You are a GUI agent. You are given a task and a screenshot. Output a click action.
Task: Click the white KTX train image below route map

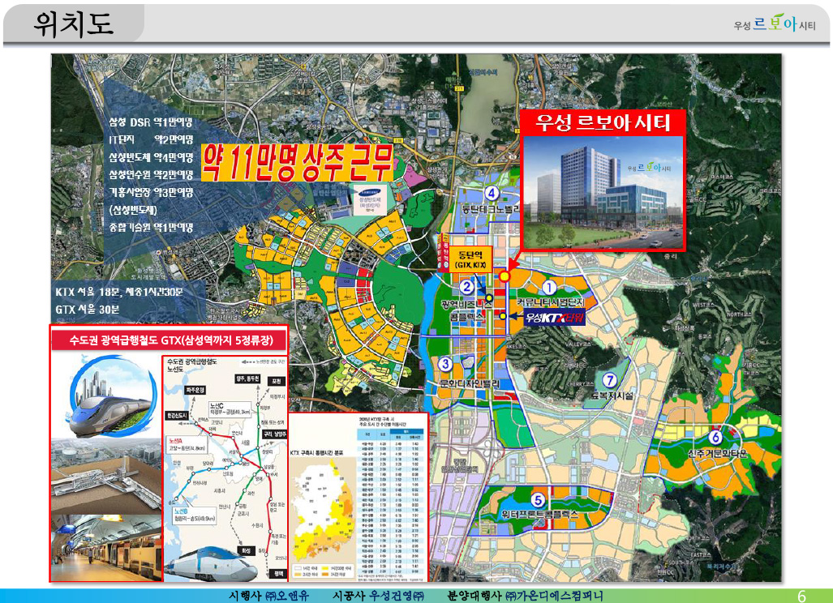coord(212,564)
